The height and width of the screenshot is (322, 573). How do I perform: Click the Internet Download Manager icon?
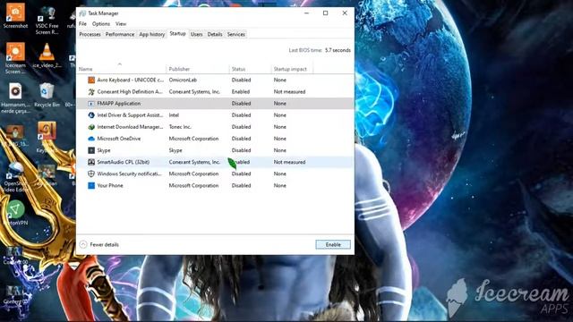(x=91, y=127)
